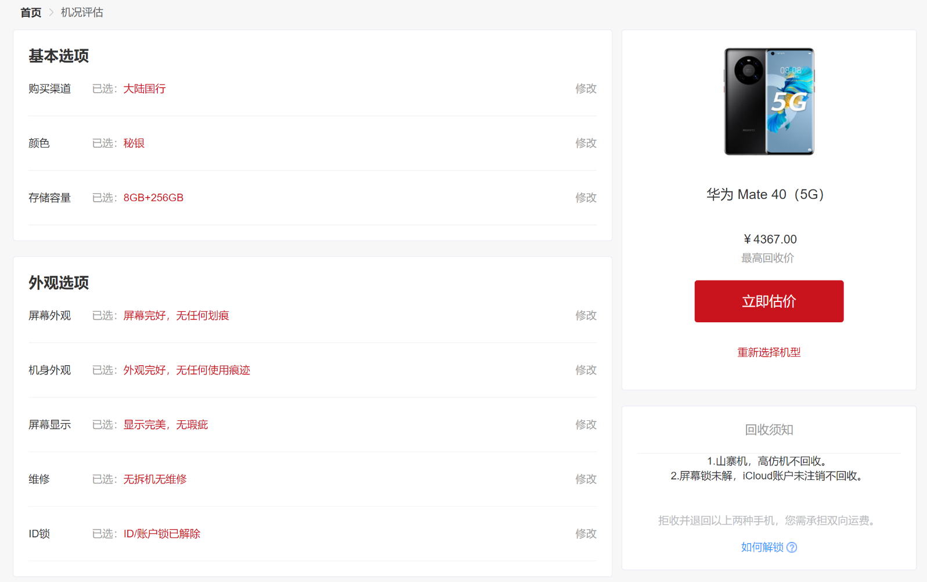Modify the 存储容量 selection
927x582 pixels.
coord(586,198)
